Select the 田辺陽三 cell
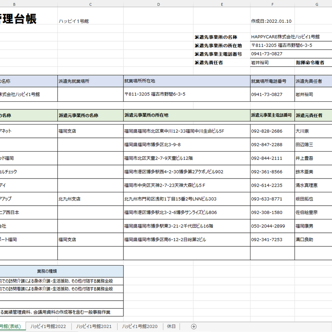 click(x=313, y=145)
